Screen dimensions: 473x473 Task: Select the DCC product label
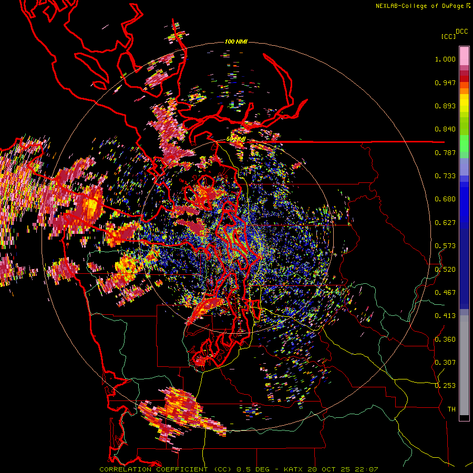[462, 32]
